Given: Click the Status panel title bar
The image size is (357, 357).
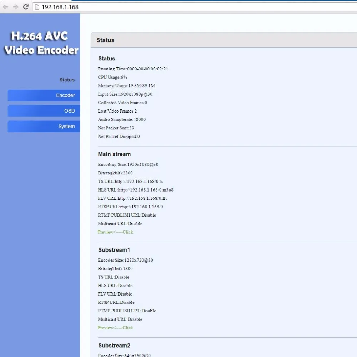Looking at the screenshot, I should point(224,40).
